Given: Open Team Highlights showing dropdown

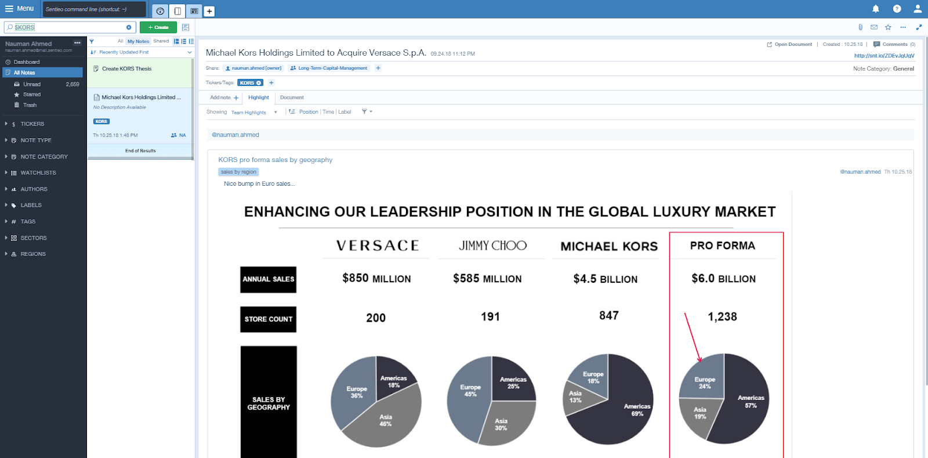Looking at the screenshot, I should point(254,112).
